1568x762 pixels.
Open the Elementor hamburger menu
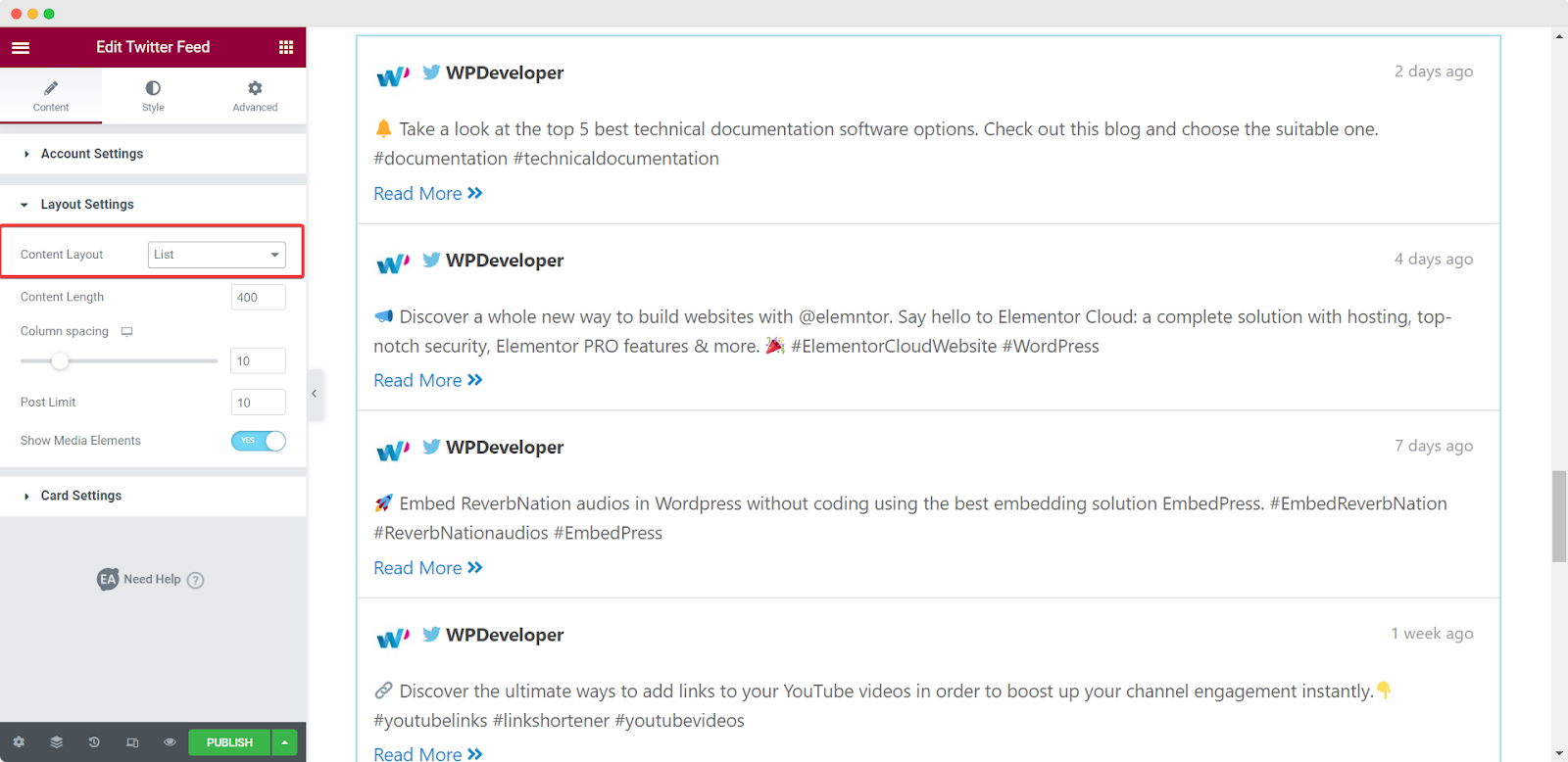coord(21,47)
